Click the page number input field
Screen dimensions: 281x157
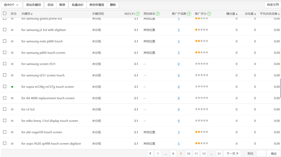pos(261,154)
